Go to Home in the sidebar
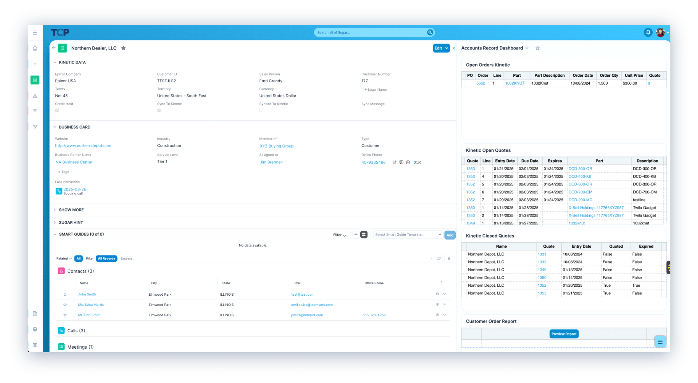 point(35,48)
